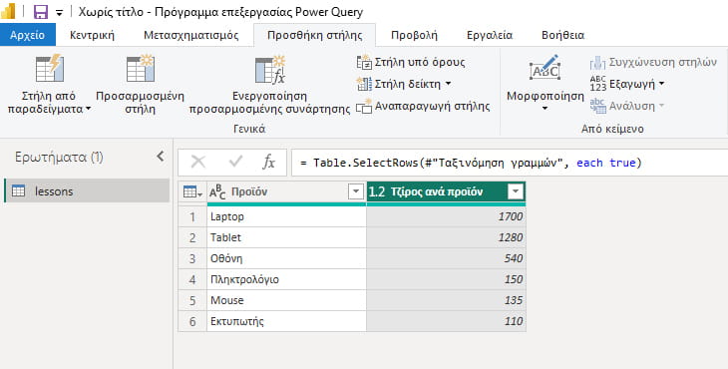Click the save icon in title bar
Viewport: 728px width, 369px height.
point(41,12)
